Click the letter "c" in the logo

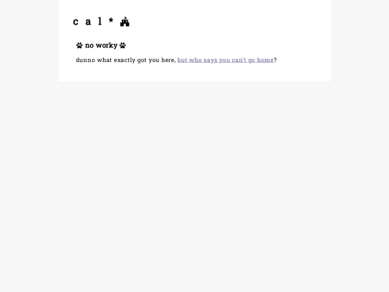[76, 22]
